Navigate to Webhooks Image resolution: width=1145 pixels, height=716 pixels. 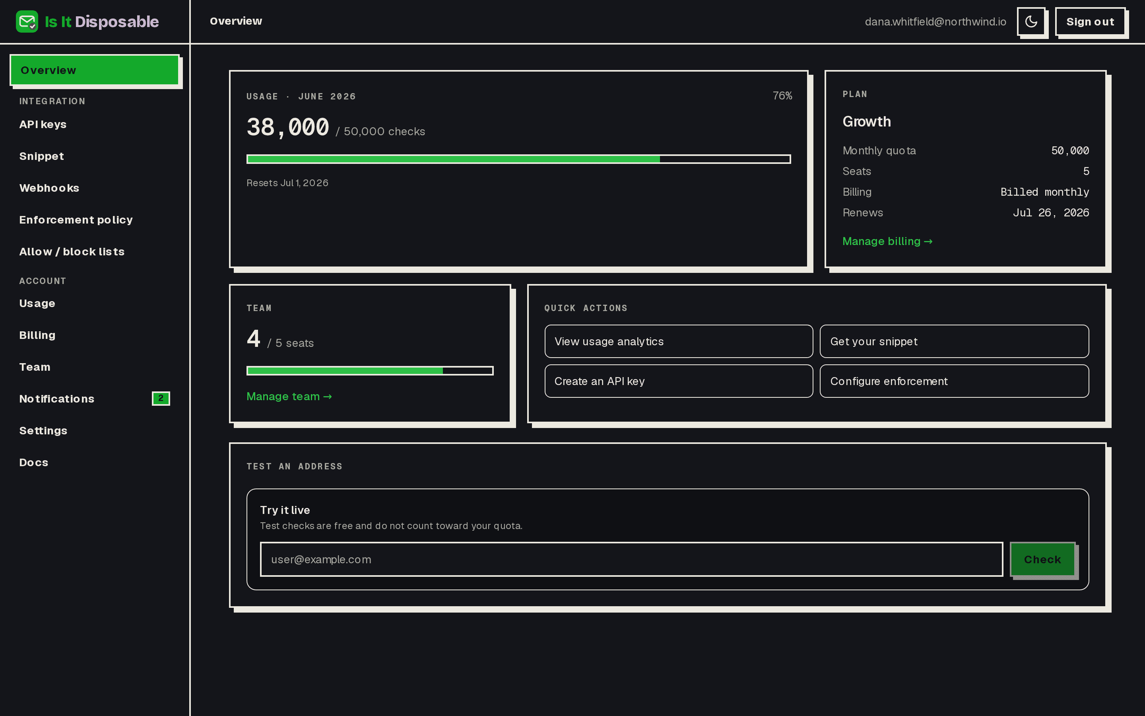[x=94, y=188]
